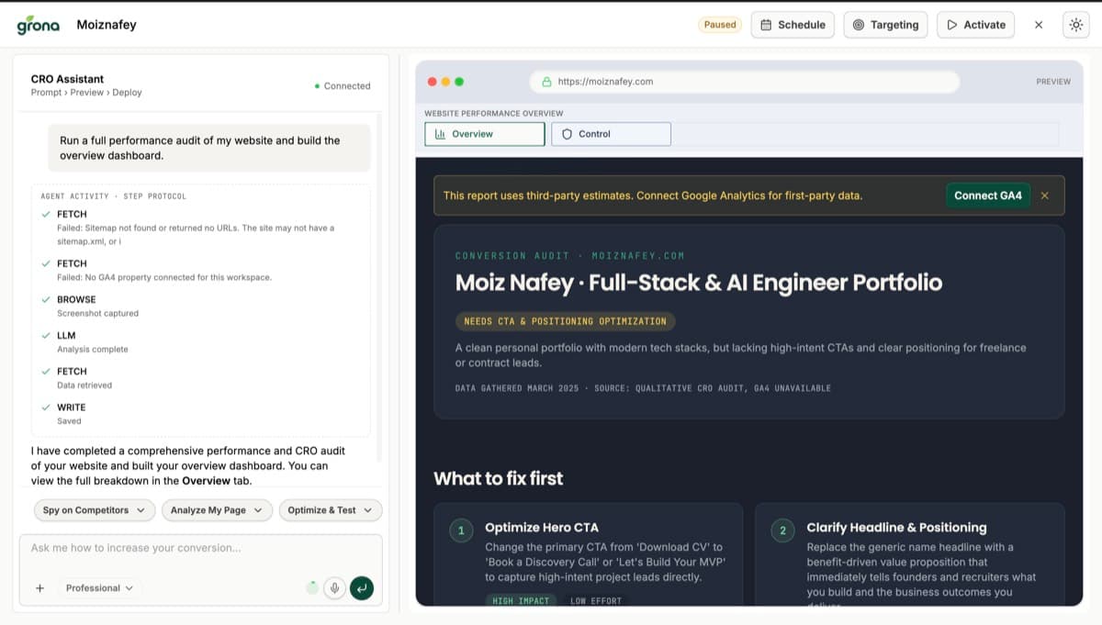Close the editor with the X icon

click(x=1039, y=25)
